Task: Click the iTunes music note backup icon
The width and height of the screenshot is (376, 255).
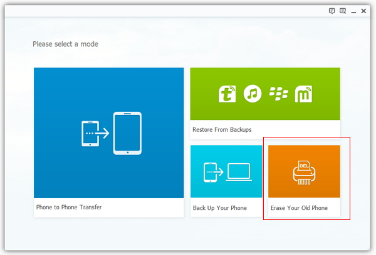Action: [x=253, y=94]
